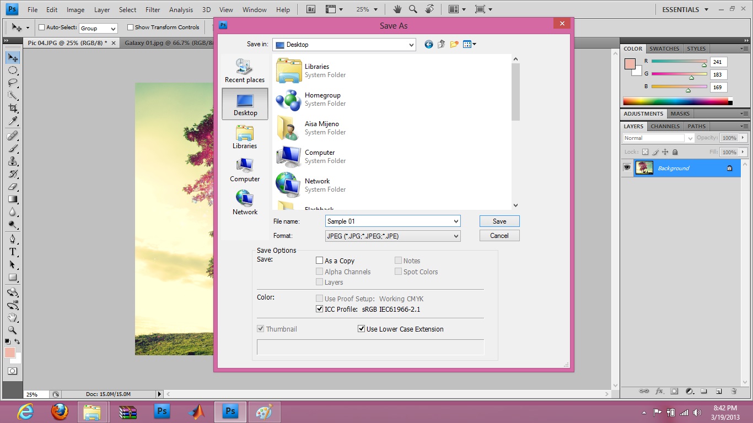The width and height of the screenshot is (753, 423).
Task: Activate the Horizontal Type tool
Action: pyautogui.click(x=13, y=252)
